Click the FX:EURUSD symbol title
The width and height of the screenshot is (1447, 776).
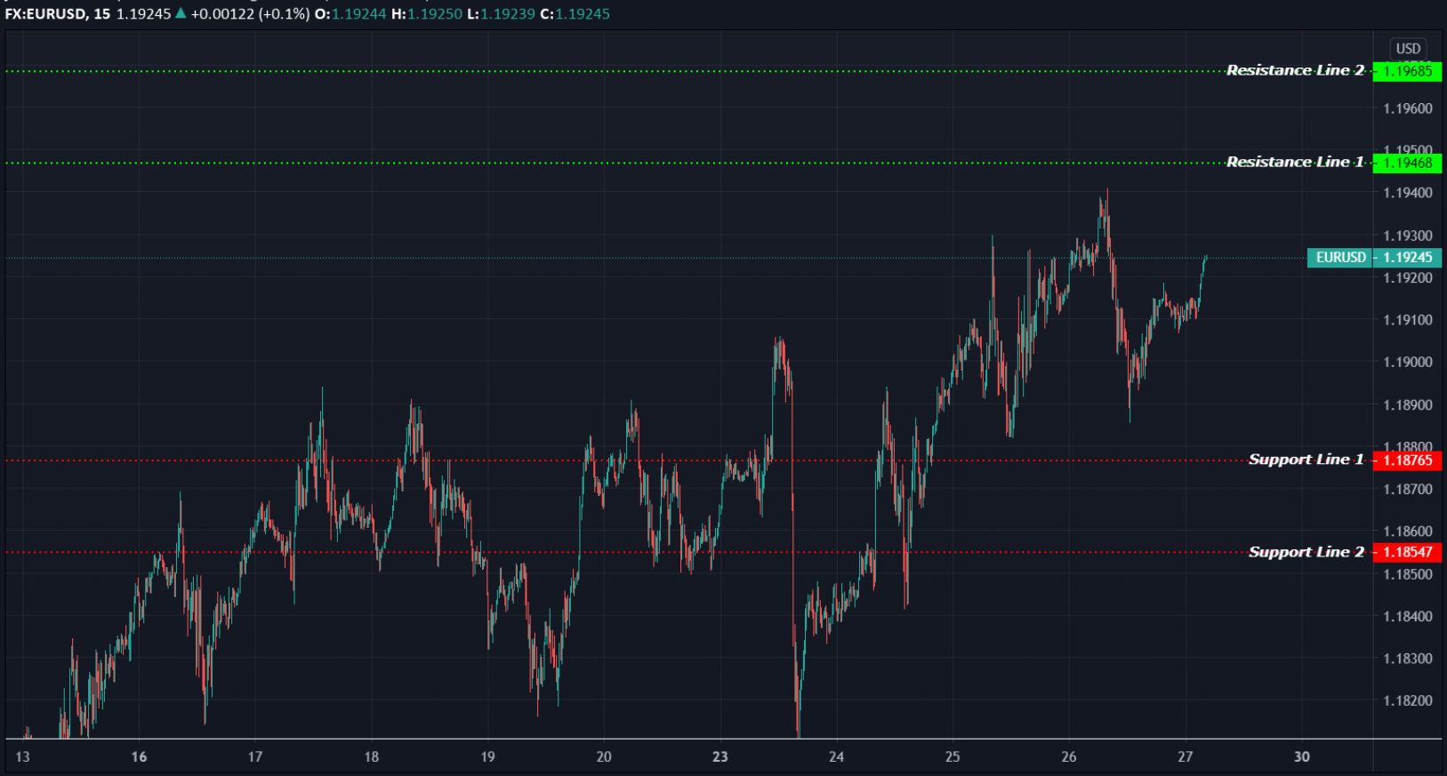pos(44,13)
